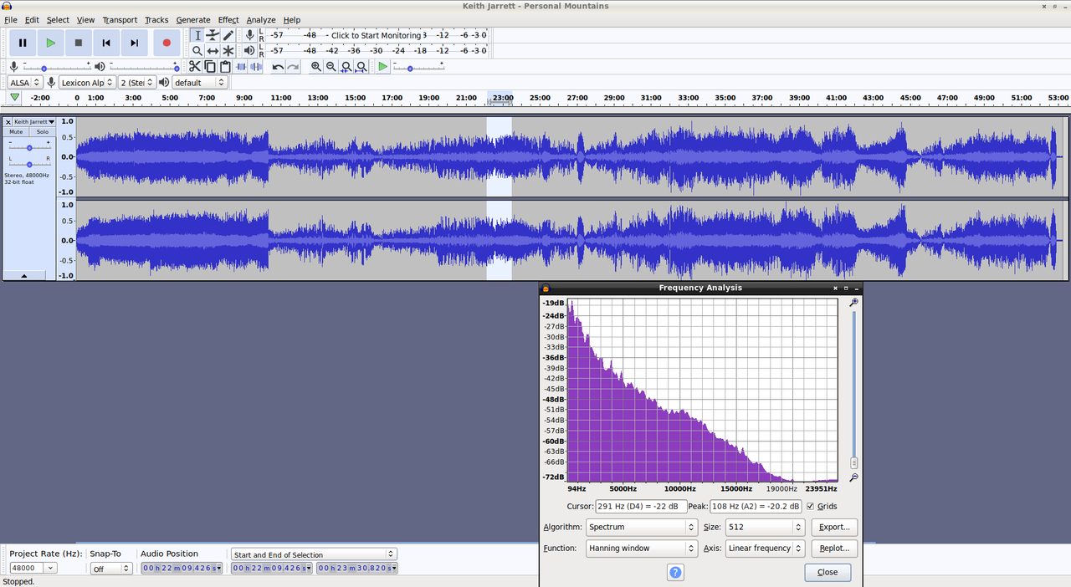Open the Lexicon Alpha recording device dropdown
The image size is (1071, 587).
pyautogui.click(x=87, y=82)
